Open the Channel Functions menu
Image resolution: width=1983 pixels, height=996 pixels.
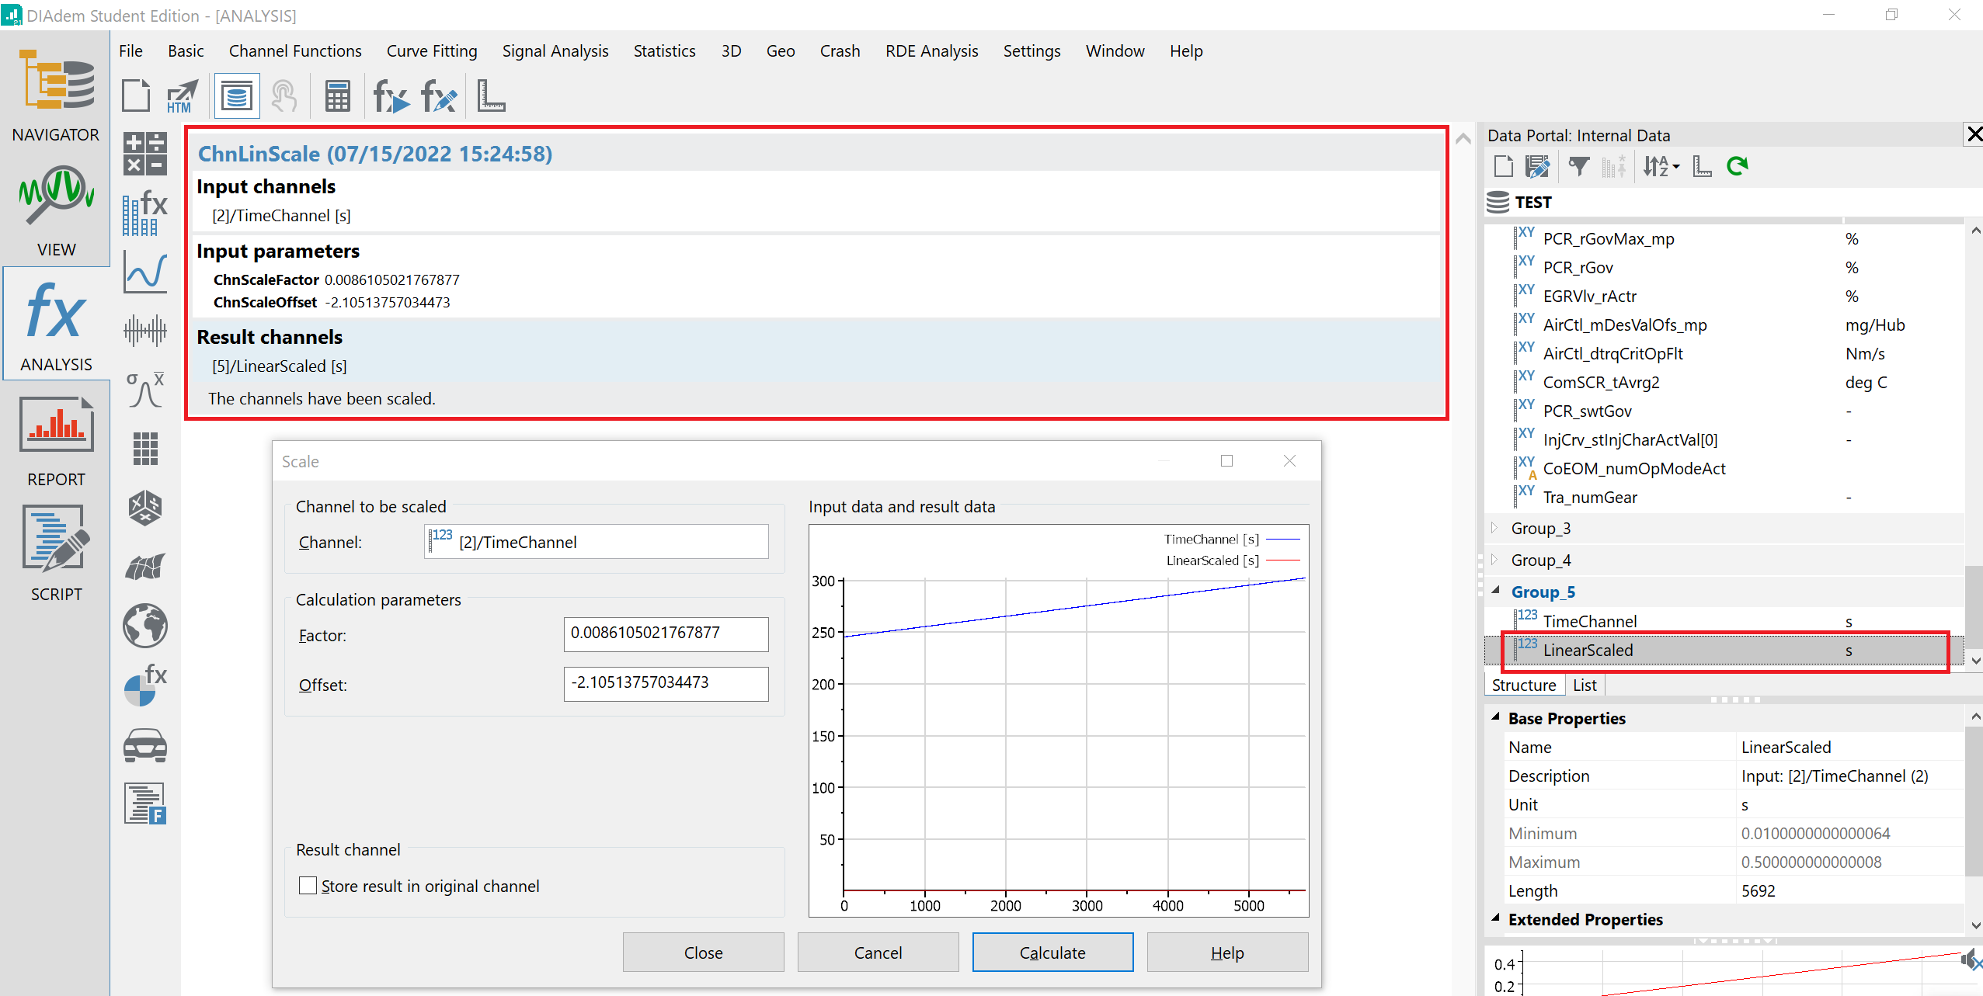295,51
